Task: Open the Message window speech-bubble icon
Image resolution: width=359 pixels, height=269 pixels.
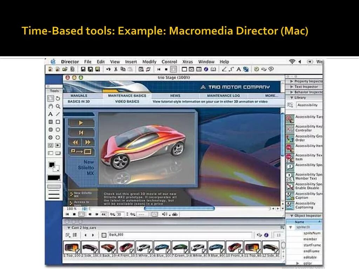Action: pyautogui.click(x=271, y=69)
